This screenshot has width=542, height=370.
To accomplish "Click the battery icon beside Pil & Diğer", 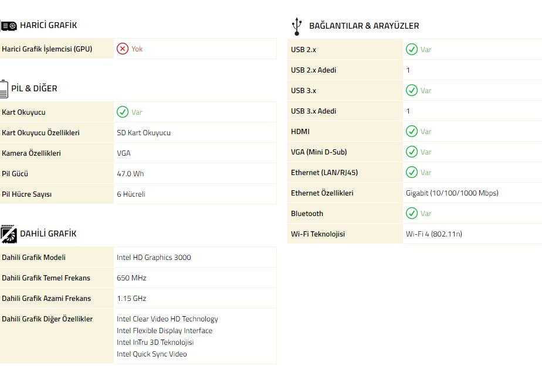I will 4,89.
